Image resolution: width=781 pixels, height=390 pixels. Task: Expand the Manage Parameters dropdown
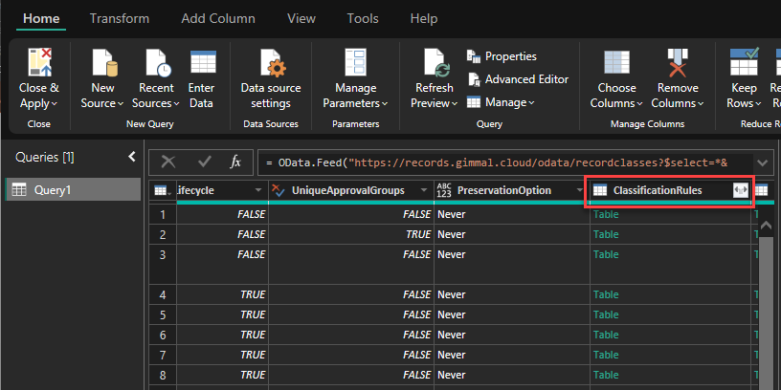pyautogui.click(x=355, y=103)
